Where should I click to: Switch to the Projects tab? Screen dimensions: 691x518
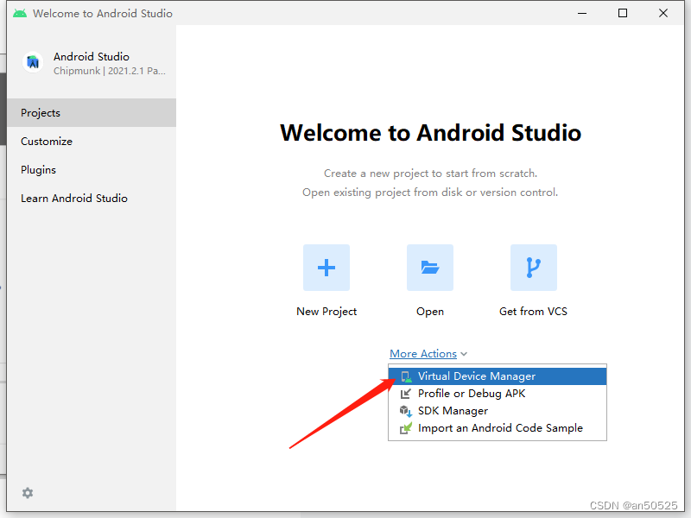pos(92,113)
